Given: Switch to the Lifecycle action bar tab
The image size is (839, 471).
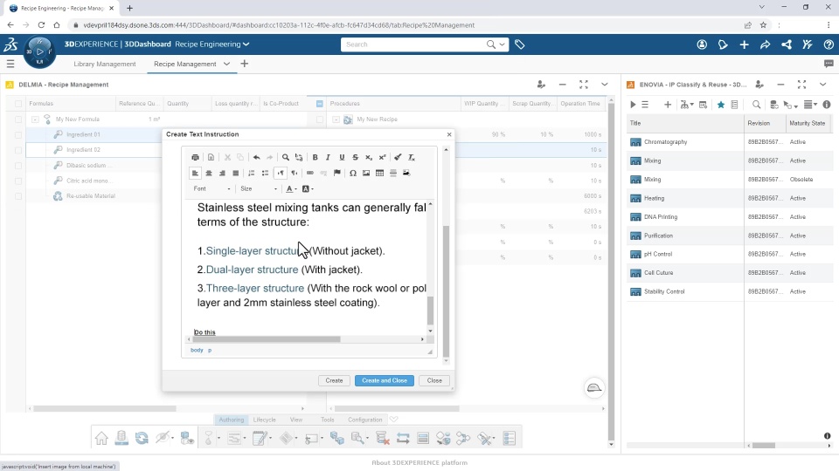Looking at the screenshot, I should click(x=264, y=420).
